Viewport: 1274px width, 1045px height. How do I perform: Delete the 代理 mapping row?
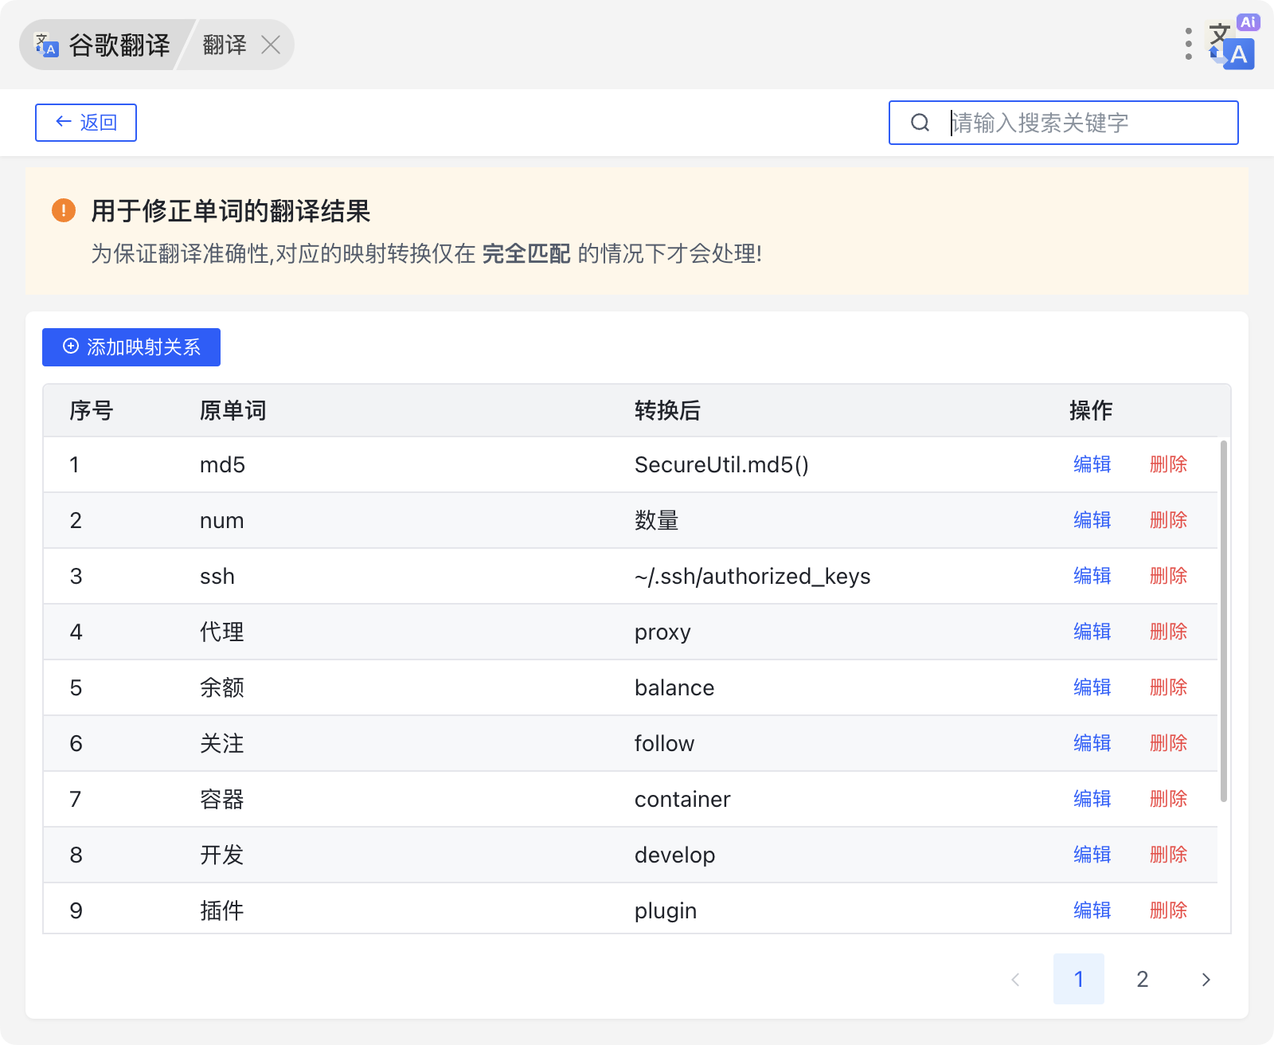pos(1168,632)
